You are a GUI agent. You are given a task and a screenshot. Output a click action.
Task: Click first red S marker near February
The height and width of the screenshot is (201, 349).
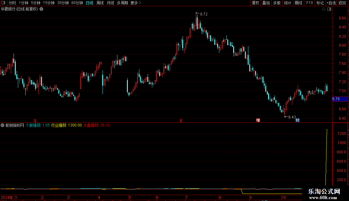(x=35, y=121)
